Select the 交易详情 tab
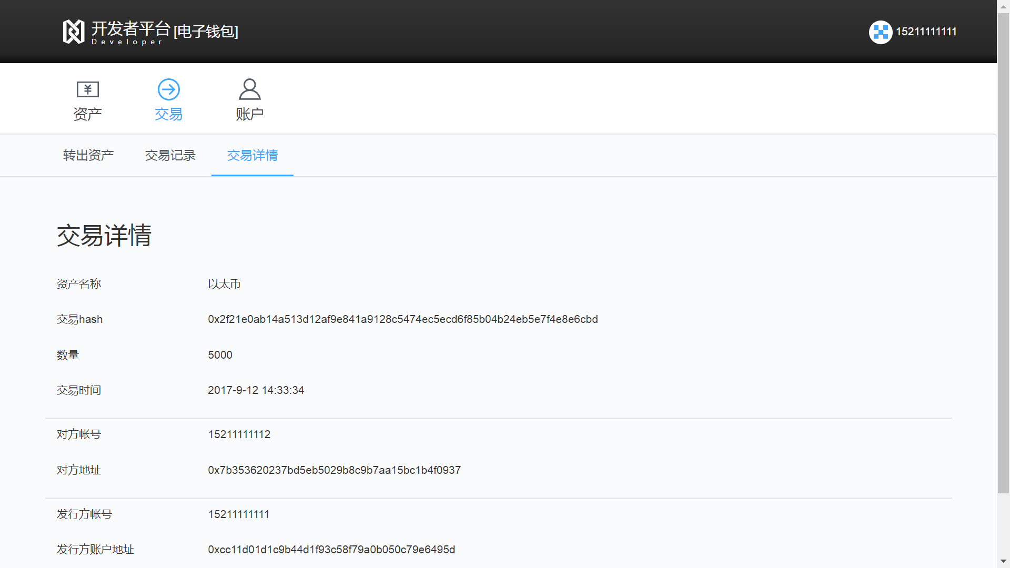This screenshot has height=568, width=1010. [x=252, y=155]
